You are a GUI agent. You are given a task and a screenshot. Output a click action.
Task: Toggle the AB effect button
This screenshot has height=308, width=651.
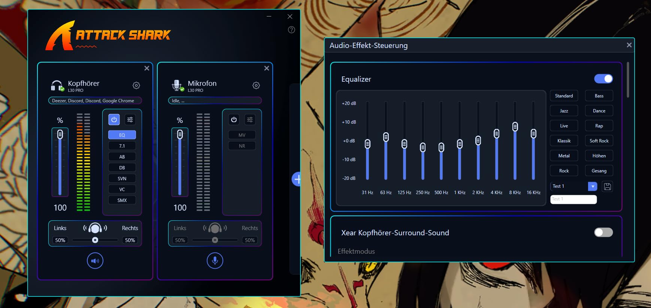(x=122, y=157)
